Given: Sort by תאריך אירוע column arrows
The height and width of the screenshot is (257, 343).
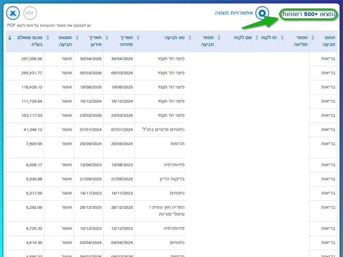Looking at the screenshot, I should [77, 37].
